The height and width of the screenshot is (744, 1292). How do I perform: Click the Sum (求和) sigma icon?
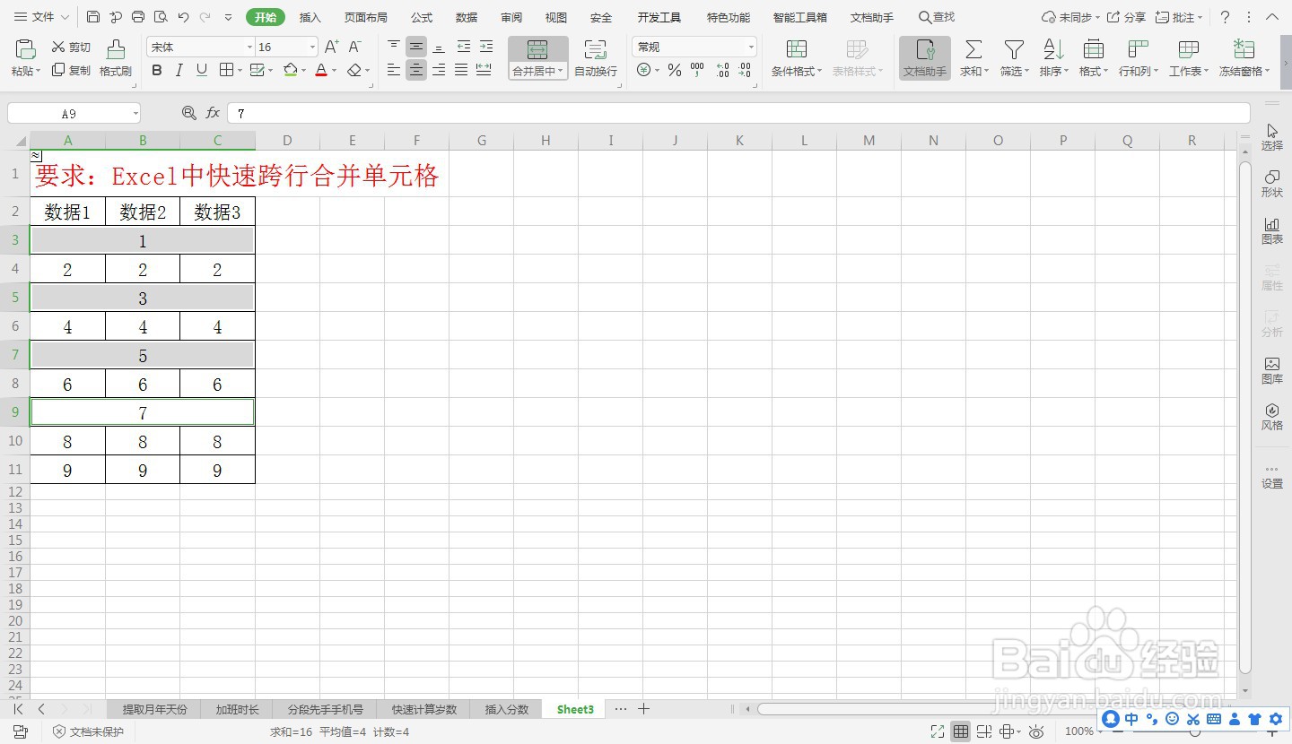click(973, 49)
